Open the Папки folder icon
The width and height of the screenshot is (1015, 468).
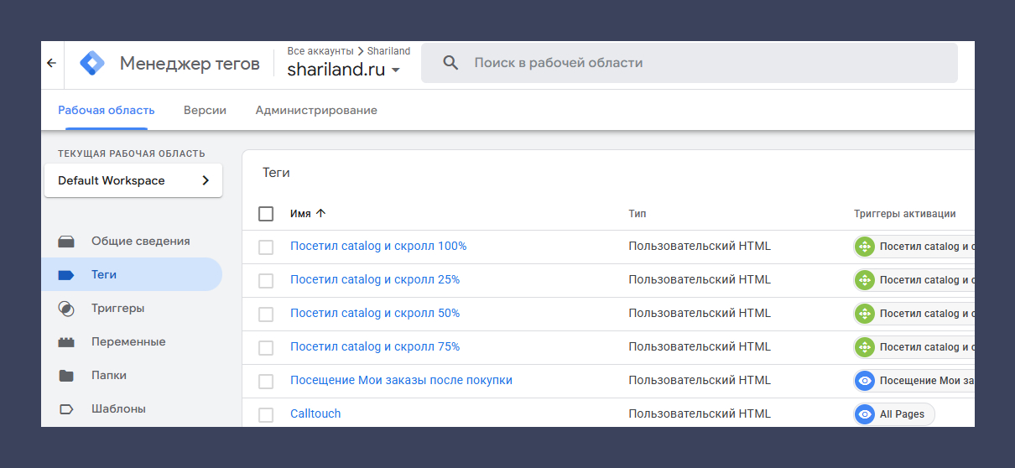[66, 376]
